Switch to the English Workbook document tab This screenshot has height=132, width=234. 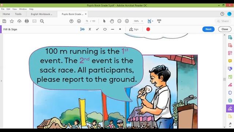(x=42, y=14)
